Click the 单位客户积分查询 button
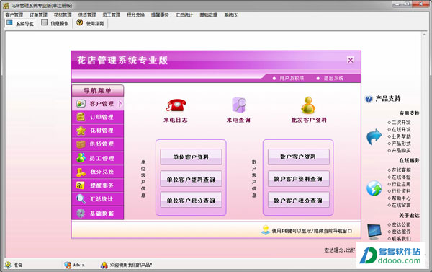The image size is (432, 272). 191,200
